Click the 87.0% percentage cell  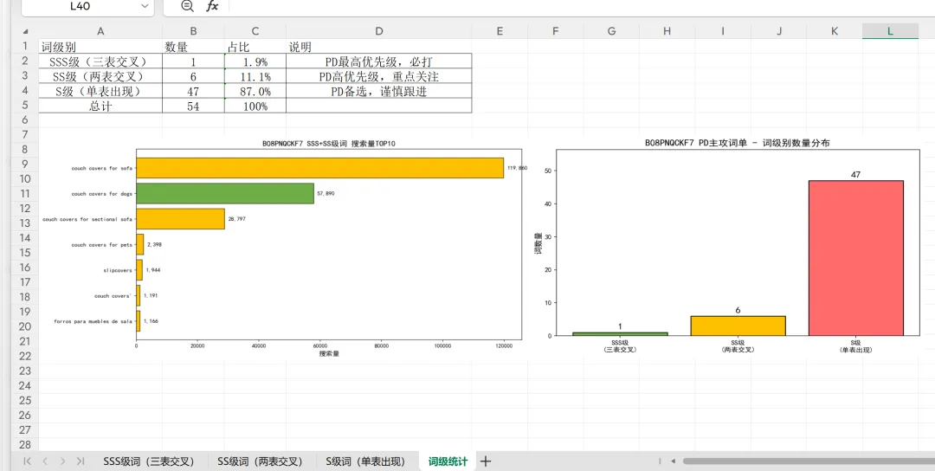point(255,91)
